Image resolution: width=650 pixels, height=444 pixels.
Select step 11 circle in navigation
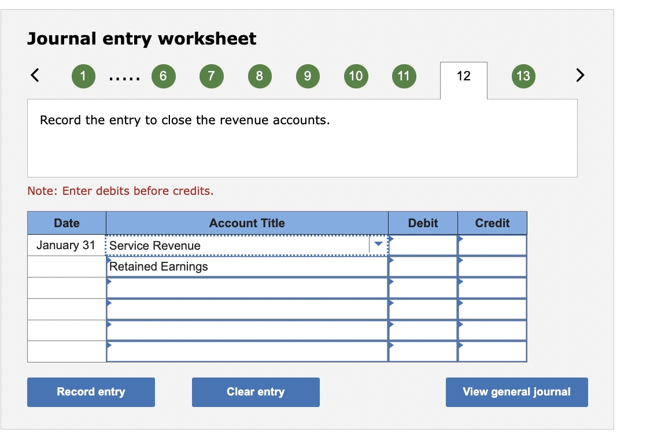(x=404, y=76)
